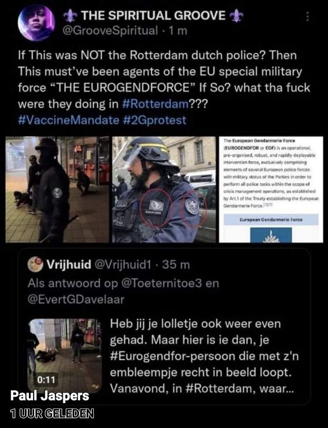View the dark street officer photo

(57, 189)
